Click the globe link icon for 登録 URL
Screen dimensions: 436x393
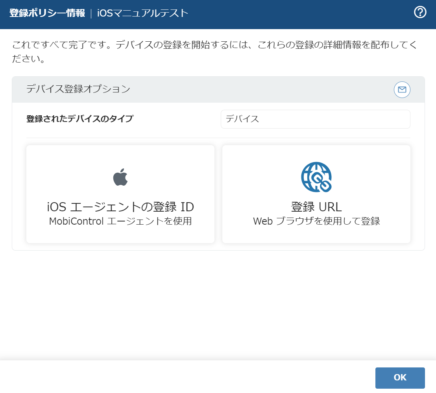coord(316,177)
